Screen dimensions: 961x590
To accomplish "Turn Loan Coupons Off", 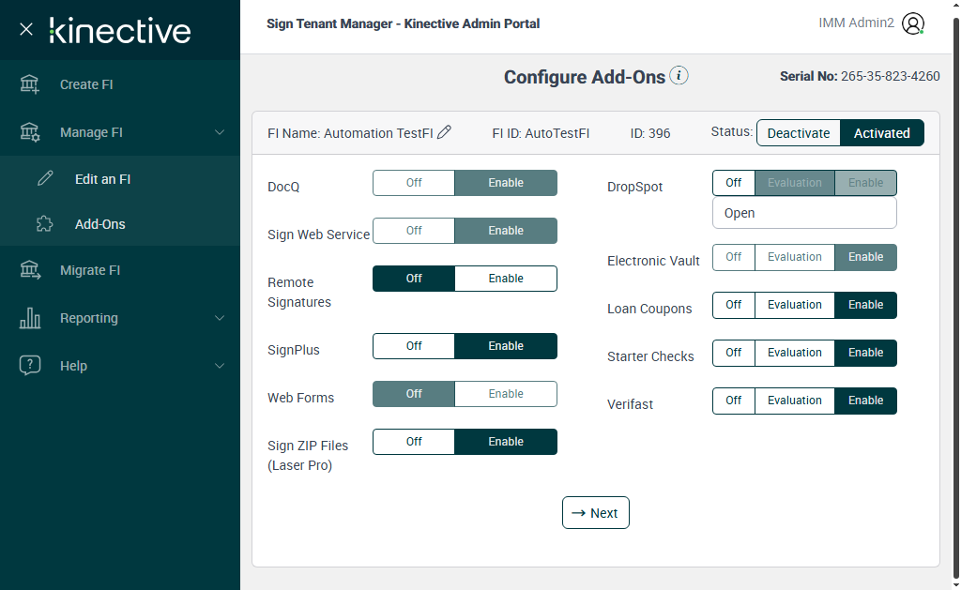I will click(734, 305).
